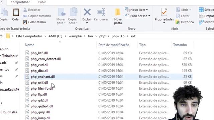Click the php_gd2.dll file icon
The width and height of the screenshot is (214, 120).
tap(27, 100)
